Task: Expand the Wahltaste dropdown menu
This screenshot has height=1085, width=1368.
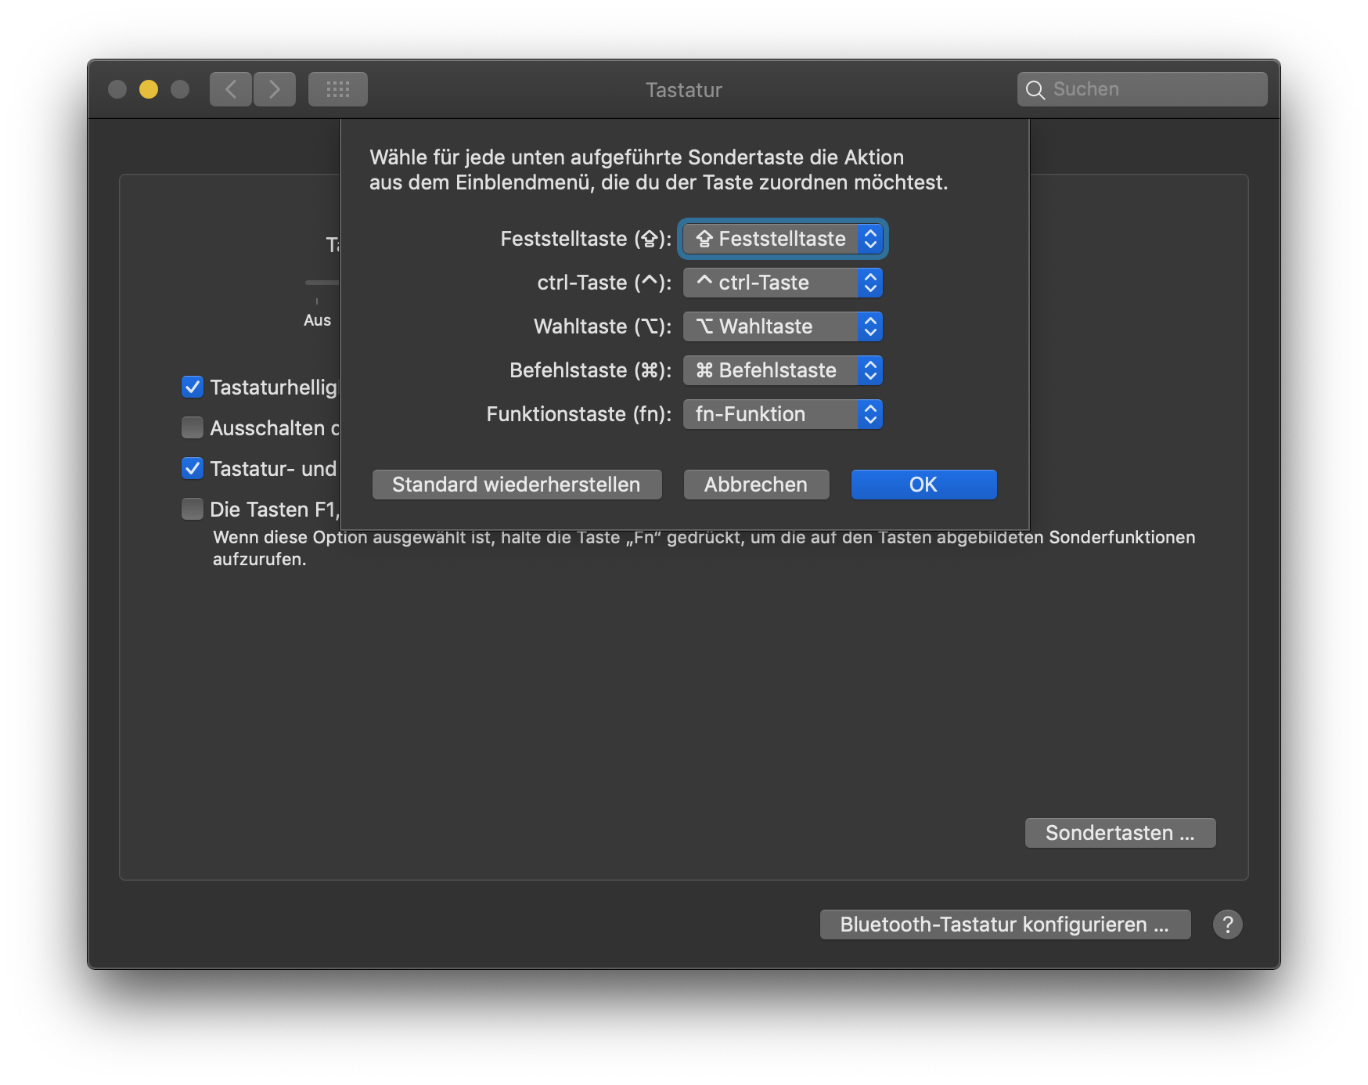Action: pyautogui.click(x=783, y=326)
